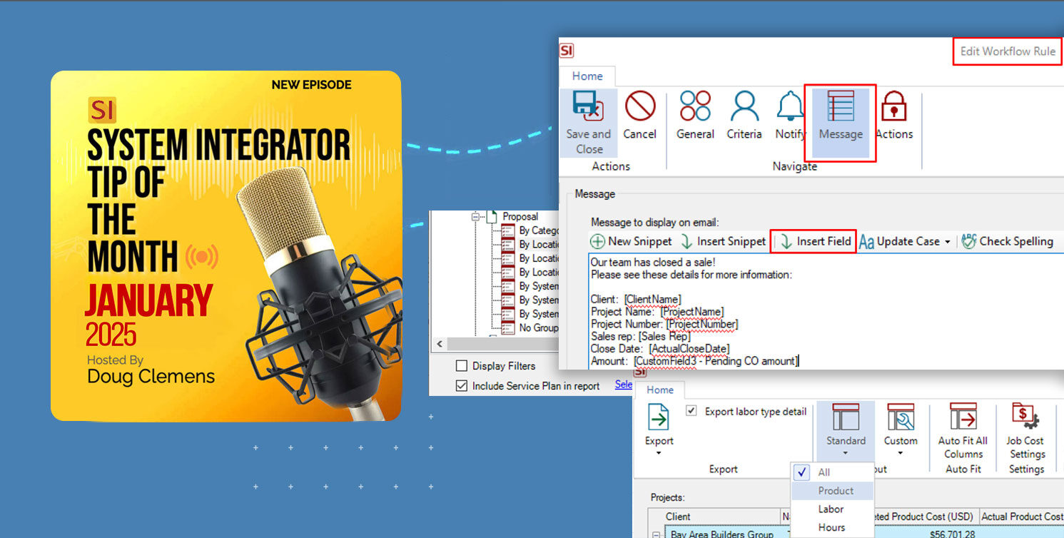Open the Update Case dropdown arrow
Screen dimensions: 1064x538
(x=947, y=242)
